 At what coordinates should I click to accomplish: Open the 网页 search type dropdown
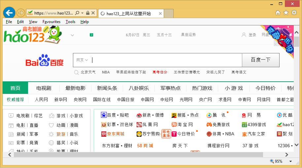click(82, 60)
